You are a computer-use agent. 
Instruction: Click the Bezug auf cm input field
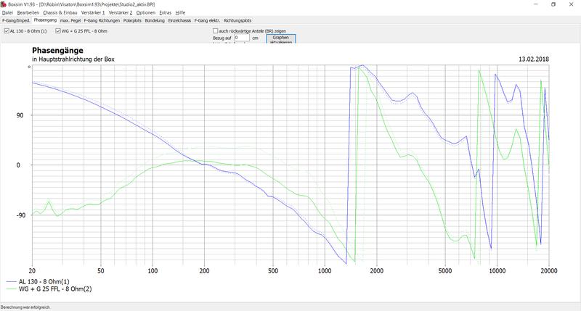[x=240, y=37]
